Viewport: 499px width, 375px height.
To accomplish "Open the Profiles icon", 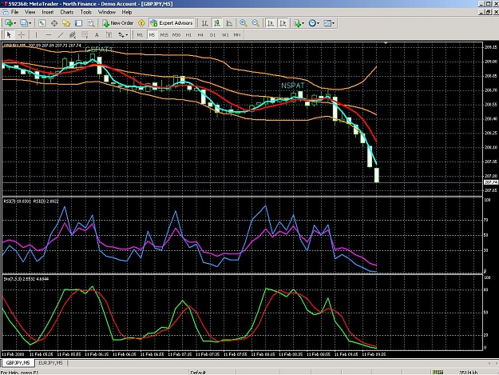I will pos(24,23).
